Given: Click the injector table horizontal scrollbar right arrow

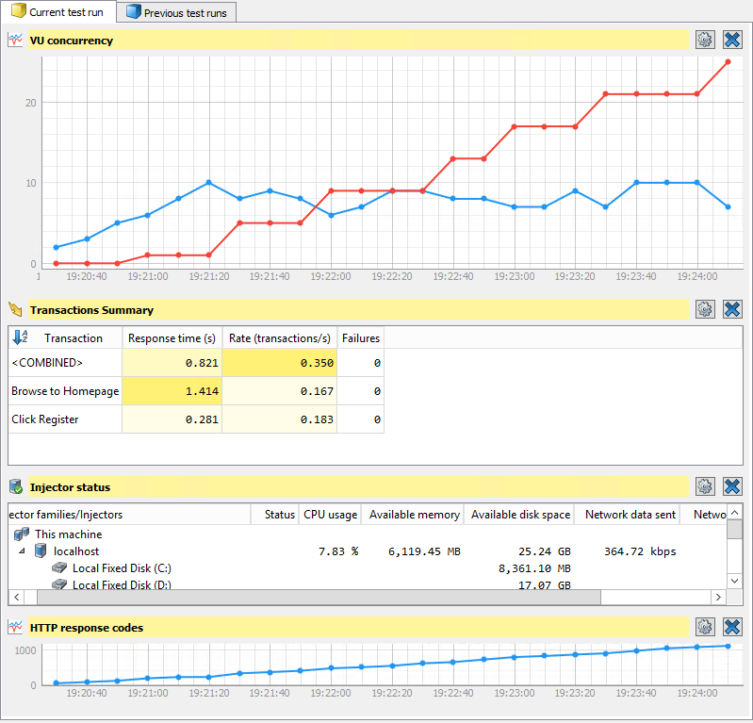Looking at the screenshot, I should pyautogui.click(x=718, y=598).
